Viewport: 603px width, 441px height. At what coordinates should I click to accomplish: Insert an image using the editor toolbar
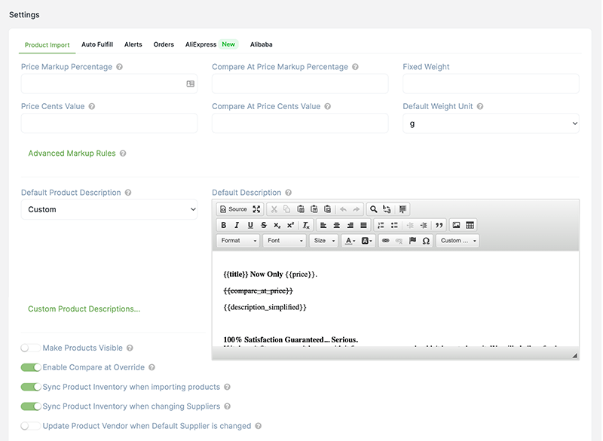456,225
